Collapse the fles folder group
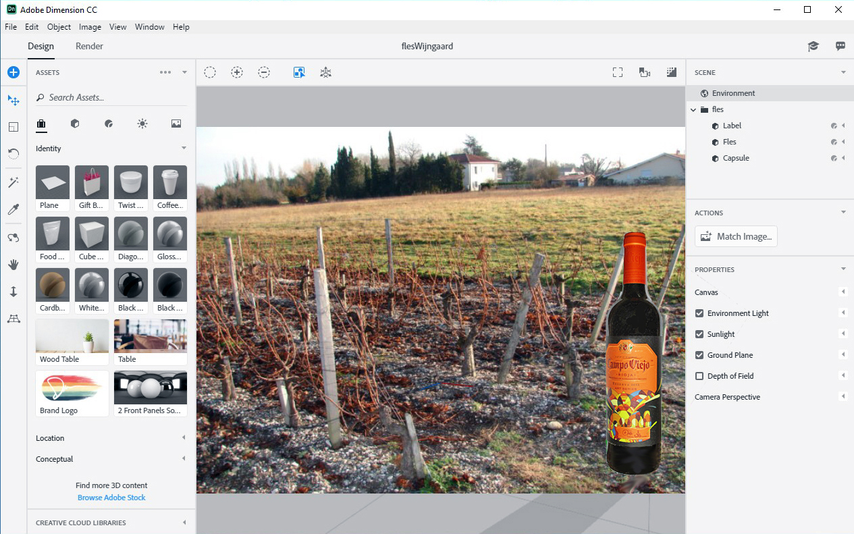Viewport: 854px width, 534px height. click(x=693, y=109)
